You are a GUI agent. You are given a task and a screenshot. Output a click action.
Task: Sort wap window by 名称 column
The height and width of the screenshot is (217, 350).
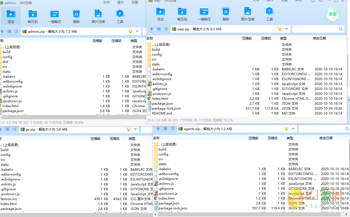click(x=150, y=38)
